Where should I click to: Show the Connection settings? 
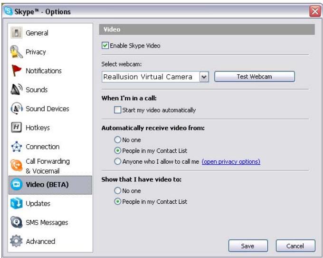(x=50, y=147)
